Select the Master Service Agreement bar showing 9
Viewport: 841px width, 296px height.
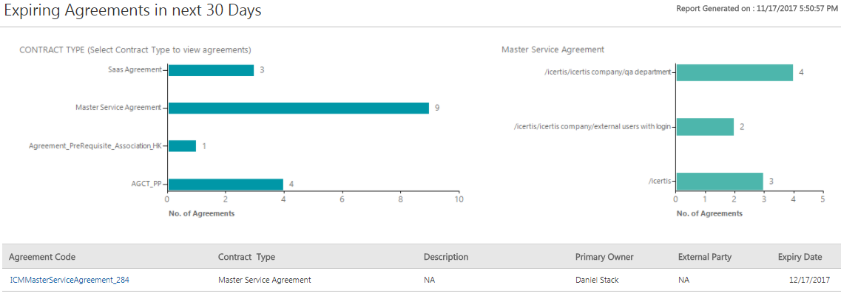pos(298,108)
